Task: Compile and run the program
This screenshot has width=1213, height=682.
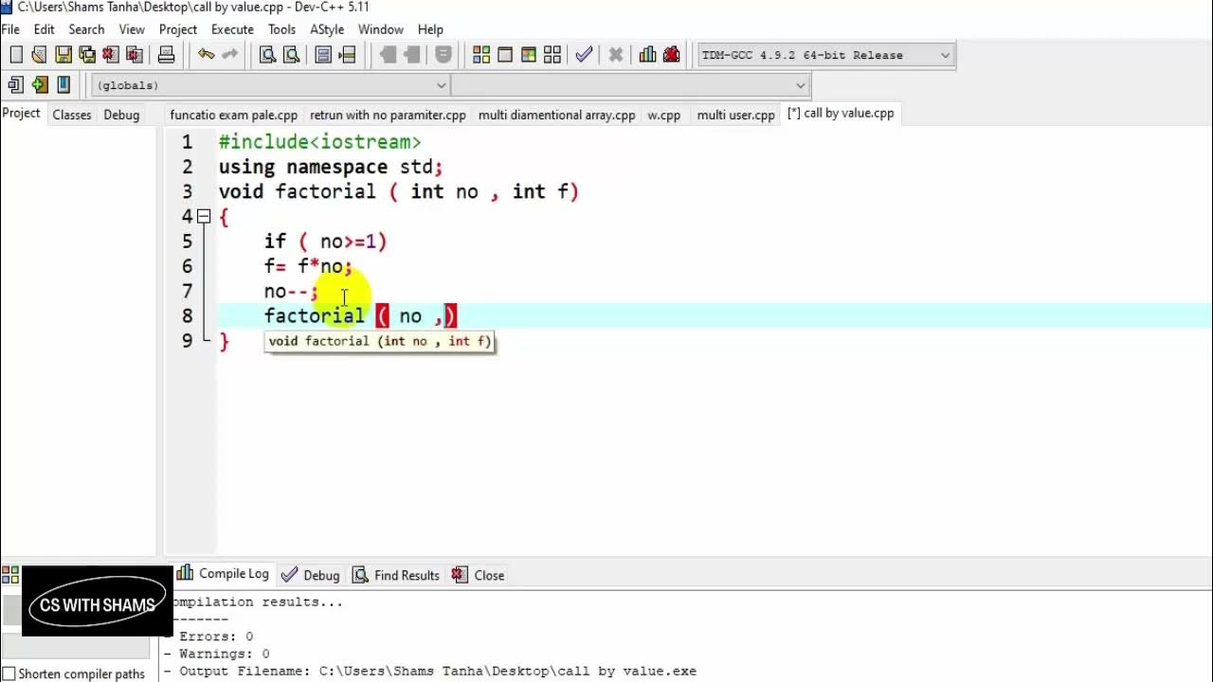Action: click(x=529, y=55)
